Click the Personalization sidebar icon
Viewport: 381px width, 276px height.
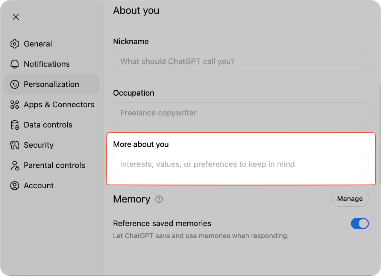[x=15, y=84]
